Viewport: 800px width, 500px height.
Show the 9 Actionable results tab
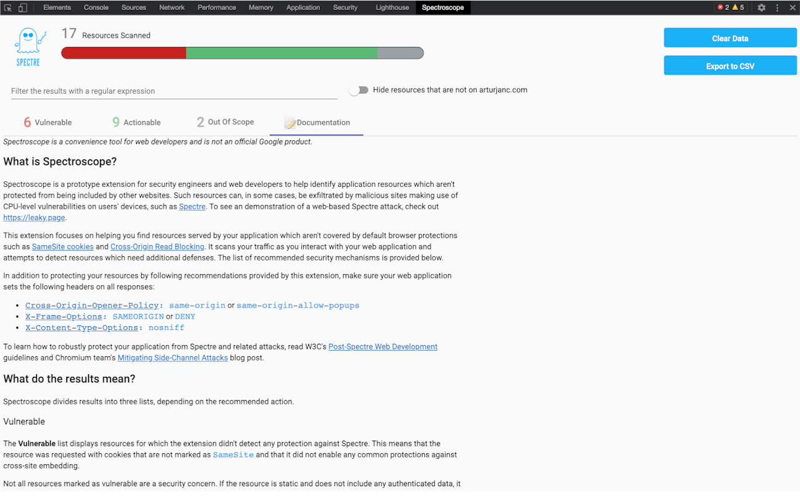[136, 122]
